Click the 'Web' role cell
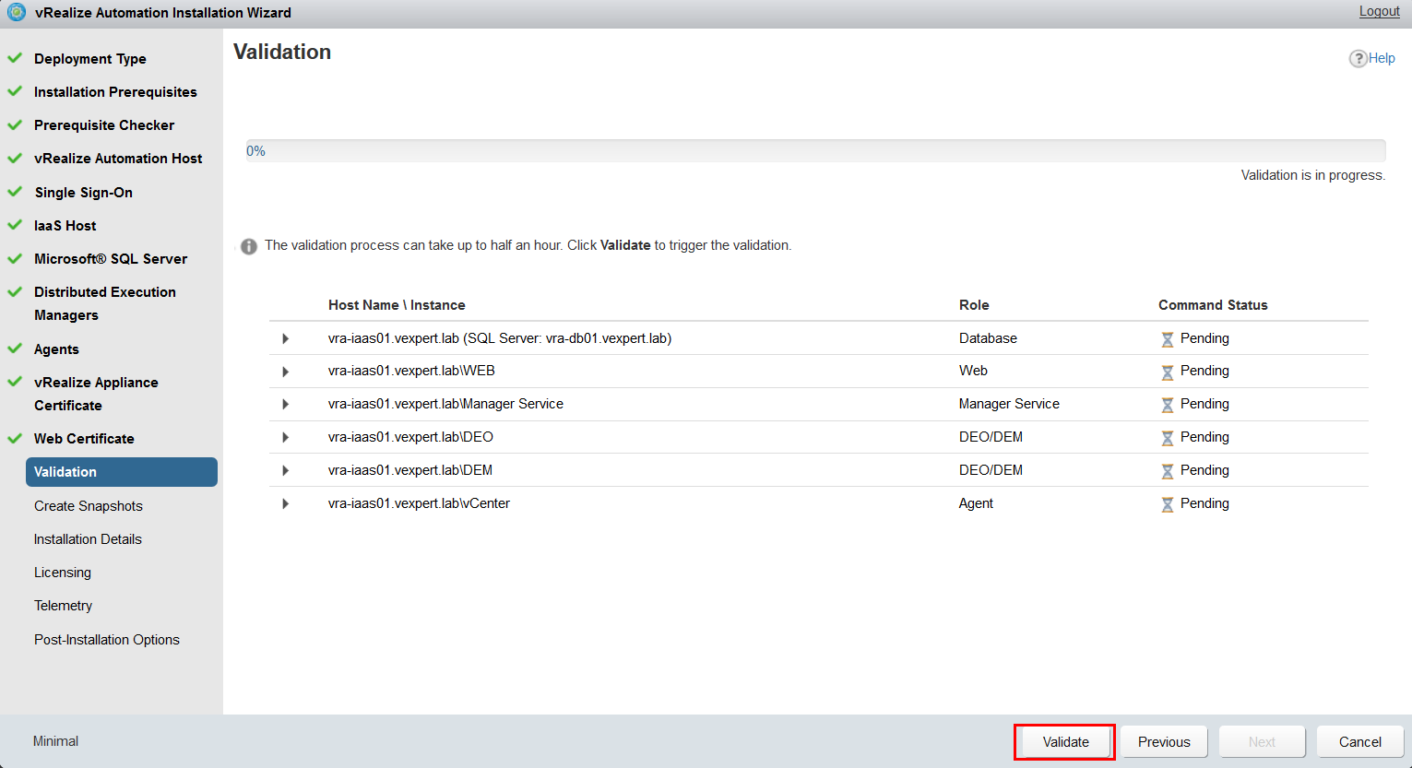 [973, 371]
